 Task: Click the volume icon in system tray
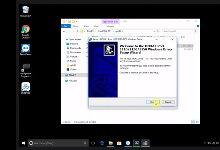pos(217,143)
